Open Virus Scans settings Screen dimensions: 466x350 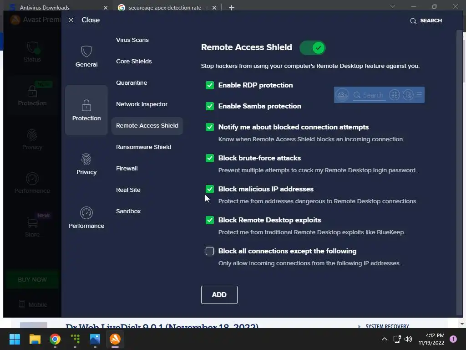132,40
